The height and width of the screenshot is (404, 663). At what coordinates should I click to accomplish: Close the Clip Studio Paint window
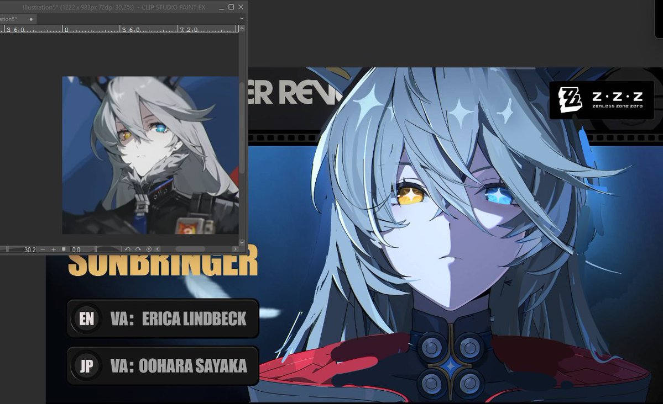point(241,7)
